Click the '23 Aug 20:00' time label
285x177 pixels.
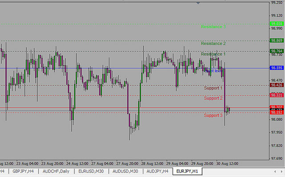coord(53,164)
